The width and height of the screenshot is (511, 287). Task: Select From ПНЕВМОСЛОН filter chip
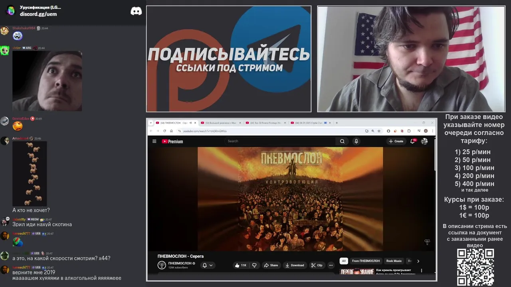[366, 261]
